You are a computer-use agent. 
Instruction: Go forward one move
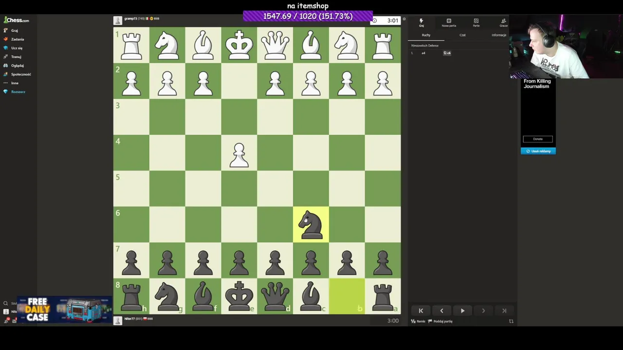(483, 311)
